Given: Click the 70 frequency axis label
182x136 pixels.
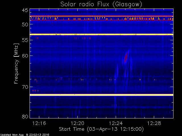Looking at the screenshot, I should (x=25, y=87).
